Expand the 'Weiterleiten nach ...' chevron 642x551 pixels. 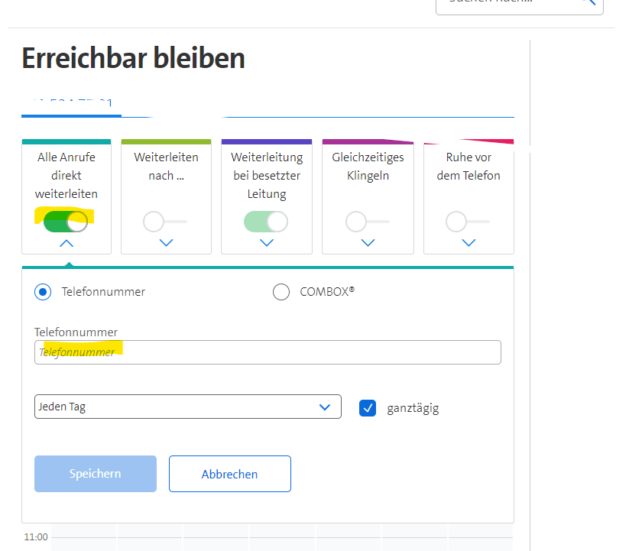click(x=166, y=243)
